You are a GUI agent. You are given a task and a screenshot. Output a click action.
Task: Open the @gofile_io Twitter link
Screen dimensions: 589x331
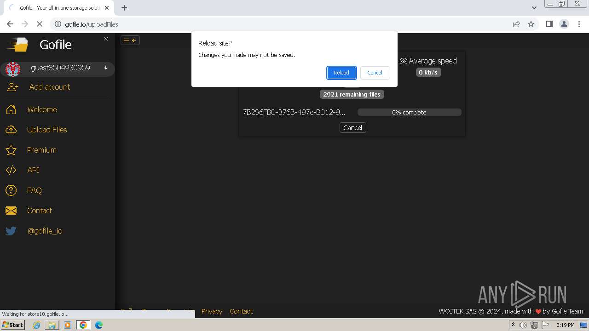pos(45,231)
